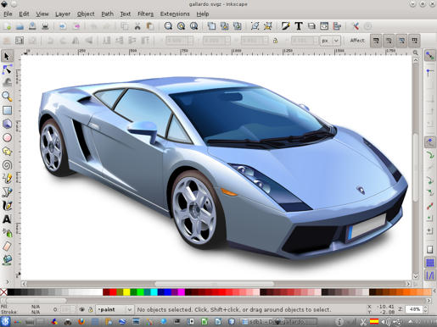Screen dimensions: 437x327
Task: Open the Filters menu
Action: point(145,14)
